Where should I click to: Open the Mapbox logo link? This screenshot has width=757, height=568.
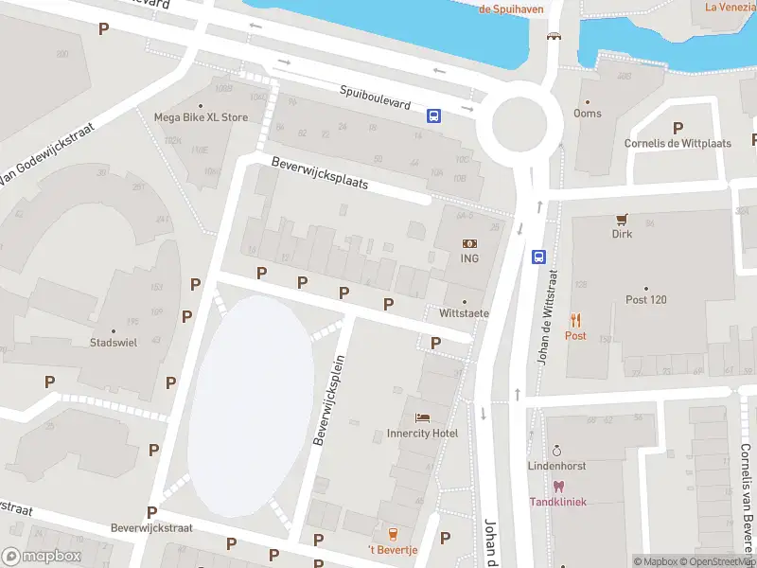[41, 557]
